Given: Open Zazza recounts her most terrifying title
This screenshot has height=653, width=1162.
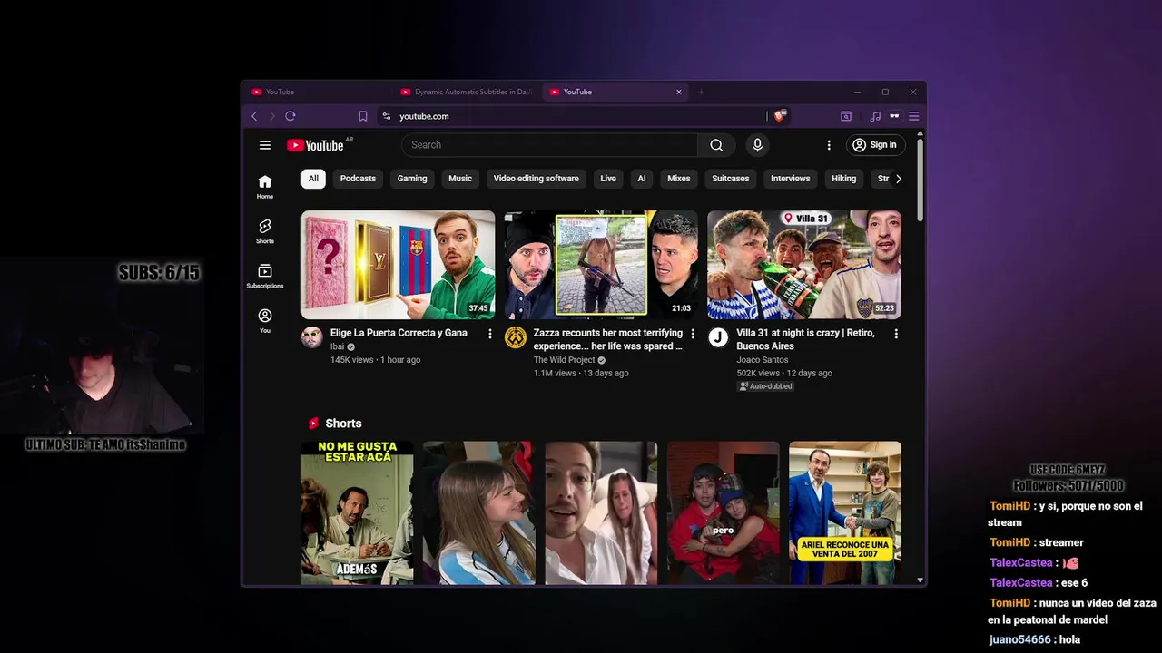Looking at the screenshot, I should click(x=608, y=339).
